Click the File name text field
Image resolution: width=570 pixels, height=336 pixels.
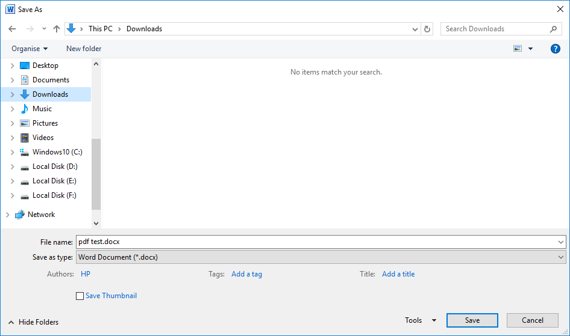[x=321, y=242]
